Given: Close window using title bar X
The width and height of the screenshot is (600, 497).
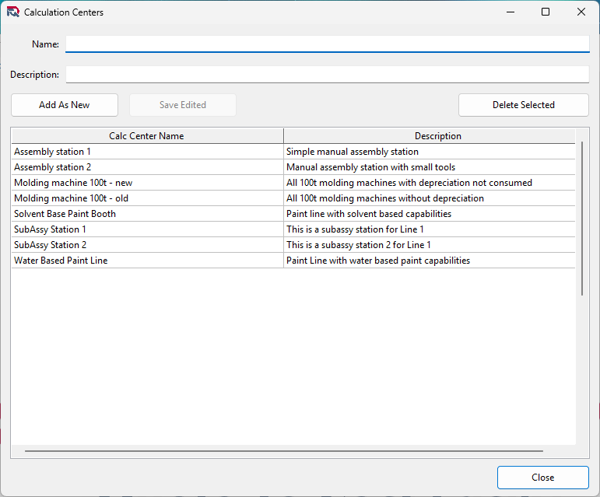Looking at the screenshot, I should point(581,12).
